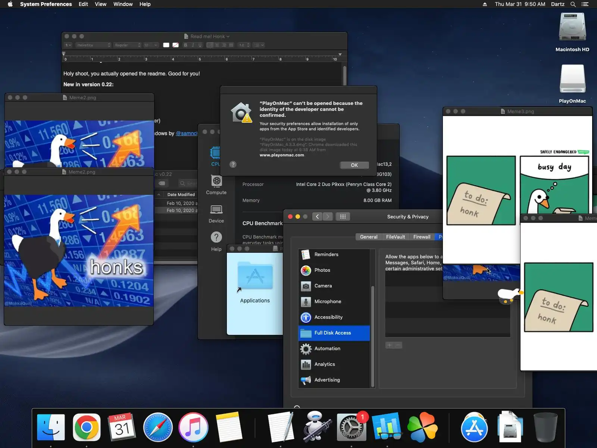Click the honks goose meme image

click(x=79, y=251)
